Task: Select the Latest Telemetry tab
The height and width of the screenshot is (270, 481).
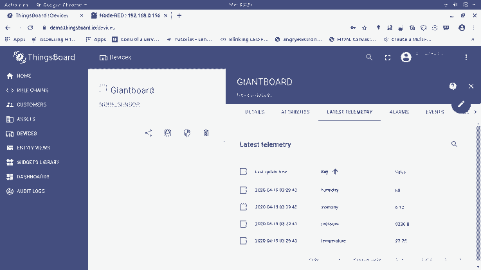Action: (x=349, y=112)
